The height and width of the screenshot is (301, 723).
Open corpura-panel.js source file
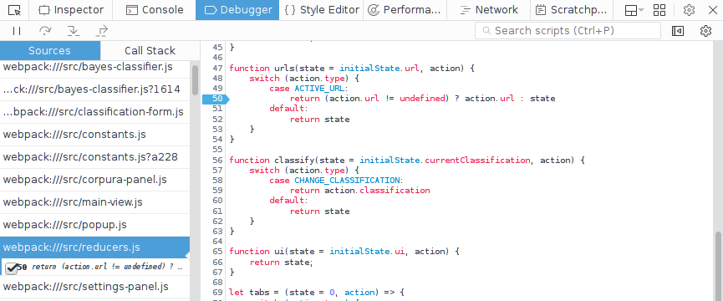pos(94,180)
